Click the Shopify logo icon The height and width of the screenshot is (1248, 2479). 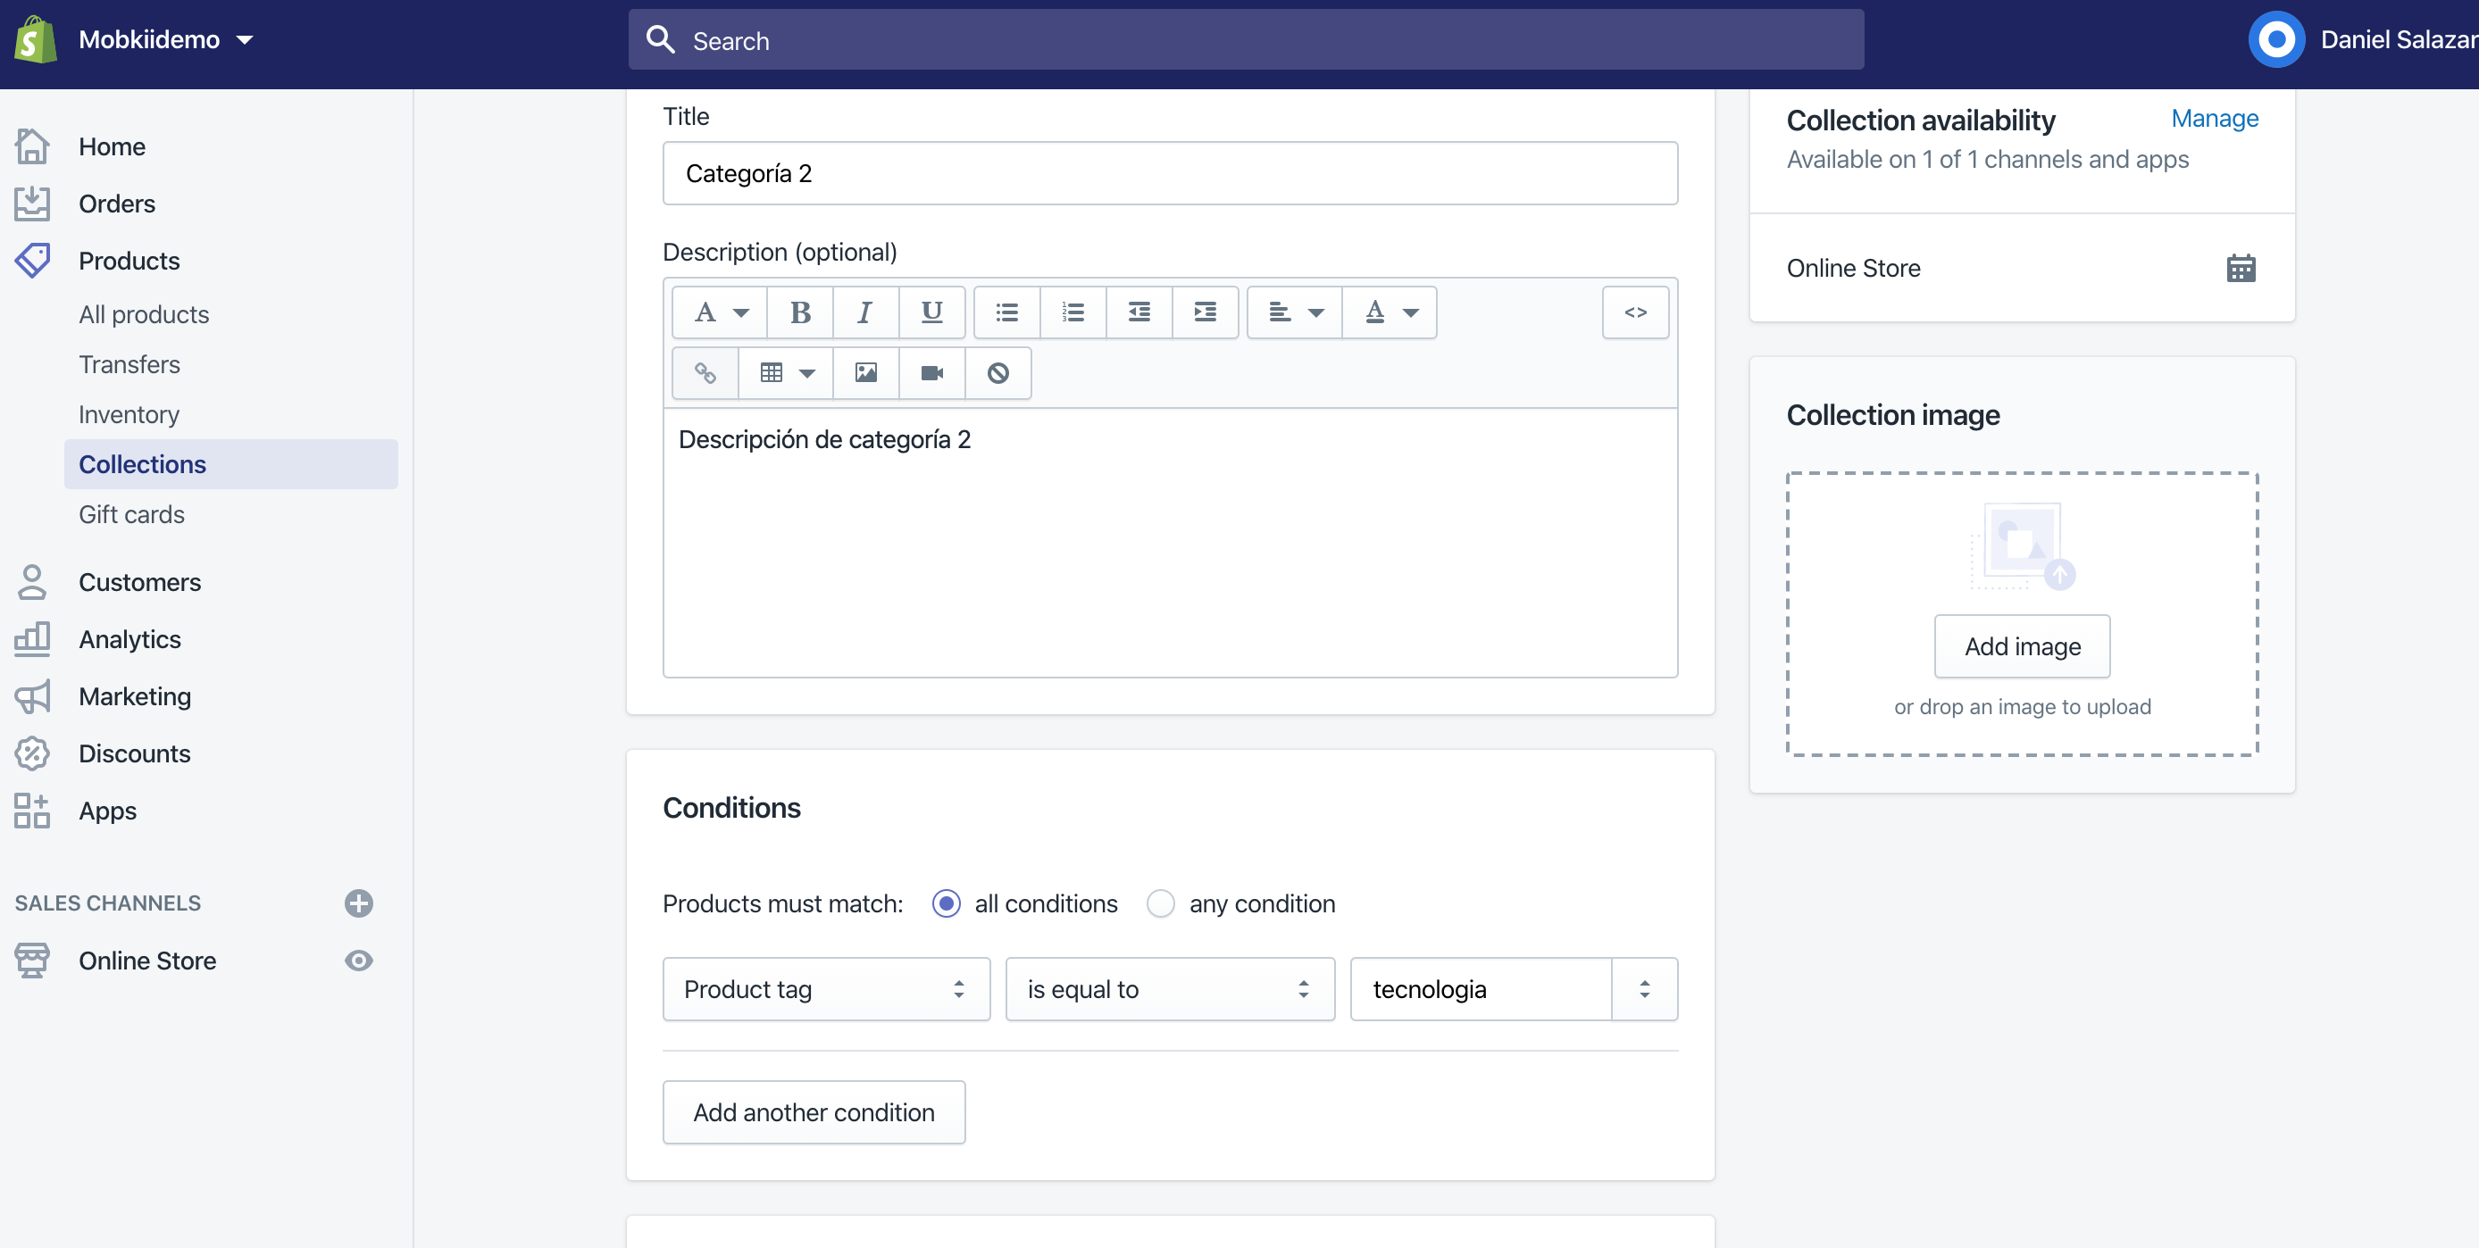pyautogui.click(x=36, y=39)
